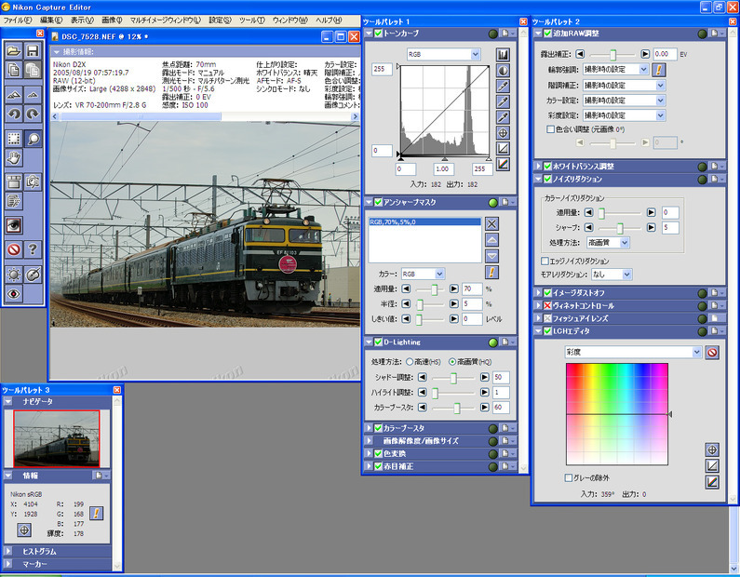
Task: Expand the ヒストグラム panel
Action: pyautogui.click(x=7, y=551)
